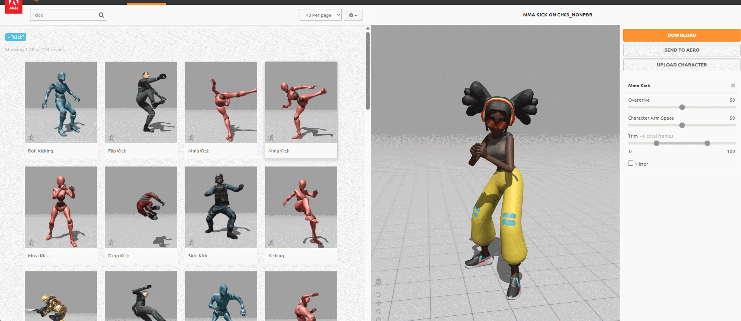Select the pan camera arrows icon
This screenshot has height=321, width=741.
[379, 303]
